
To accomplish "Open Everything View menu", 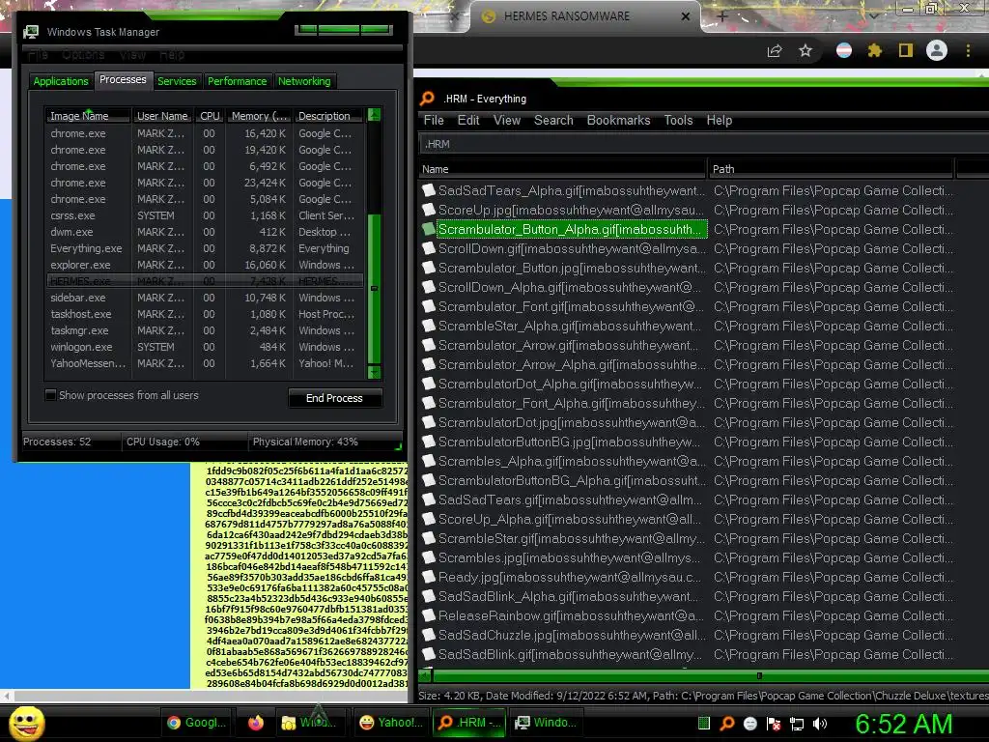I will [x=506, y=120].
